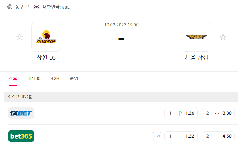The image size is (238, 145).
Task: Open the 대한민국: KBL league link
Action: [x=56, y=7]
